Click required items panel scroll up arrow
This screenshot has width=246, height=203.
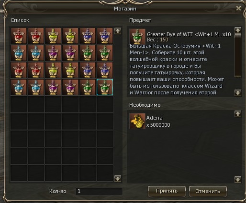click(238, 114)
